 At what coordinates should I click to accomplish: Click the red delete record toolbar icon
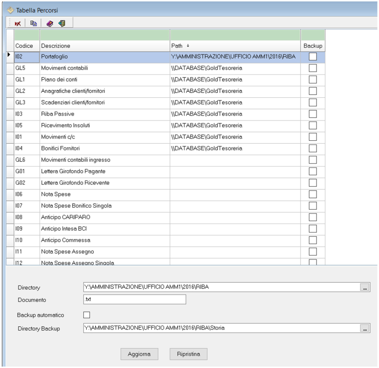(x=18, y=23)
